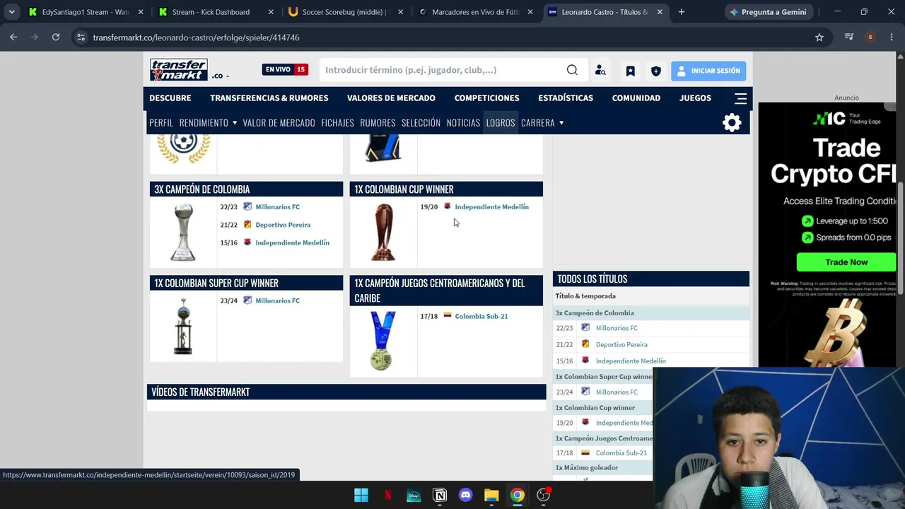Open the JUEGOS menu
This screenshot has width=905, height=509.
coord(695,98)
